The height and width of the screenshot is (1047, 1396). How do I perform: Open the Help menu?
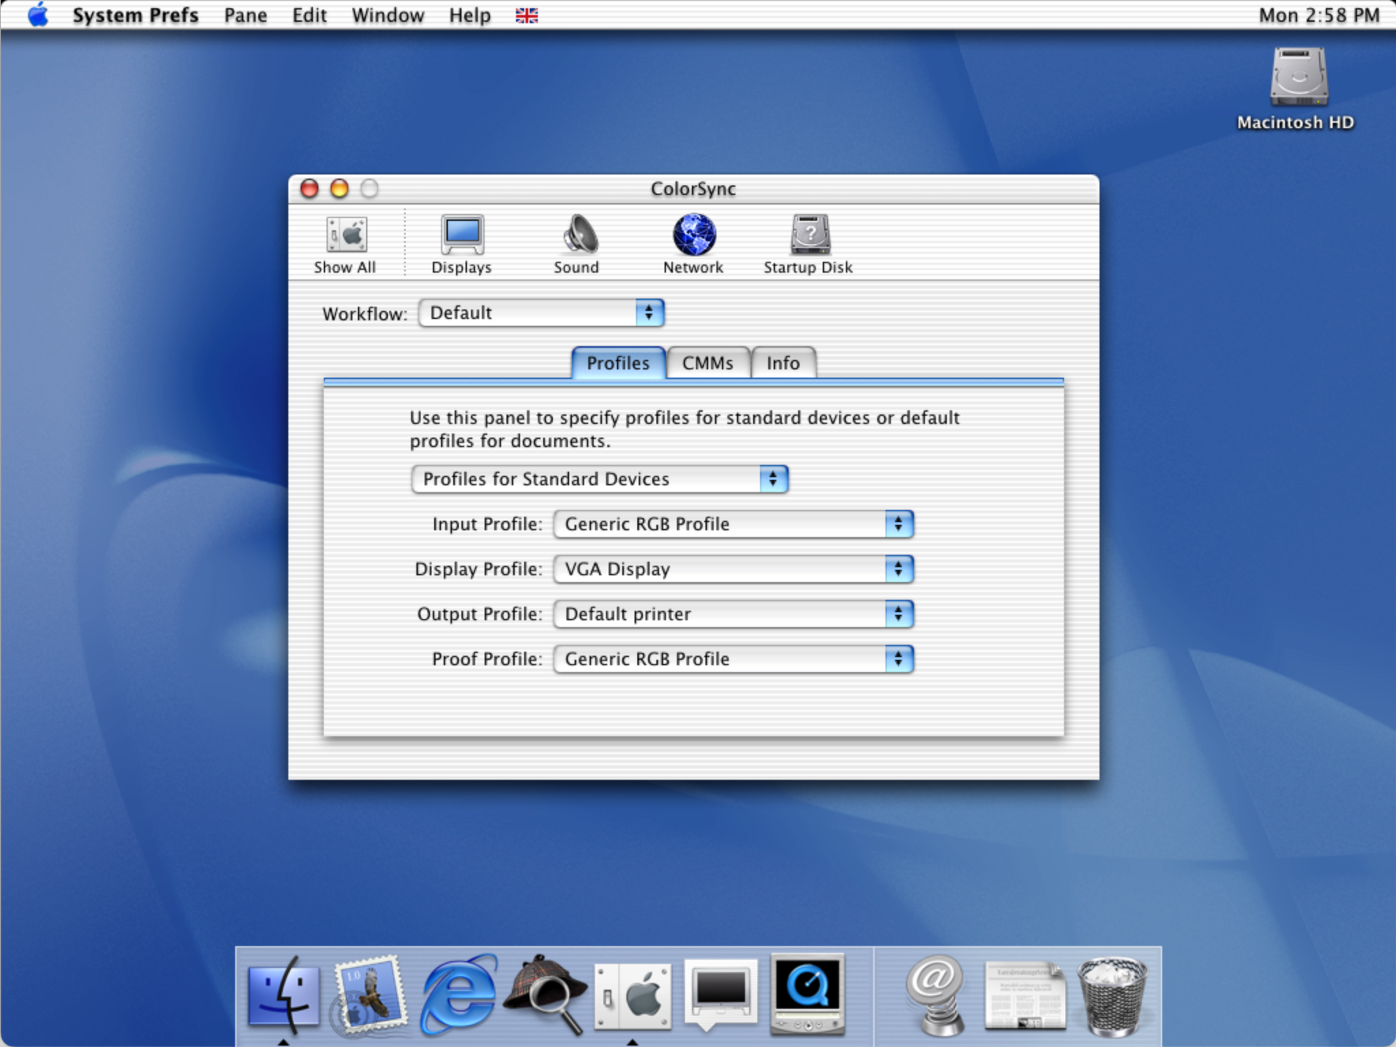coord(470,15)
